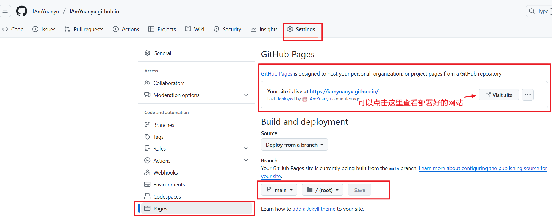Click the Webhooks icon in sidebar

click(x=147, y=172)
